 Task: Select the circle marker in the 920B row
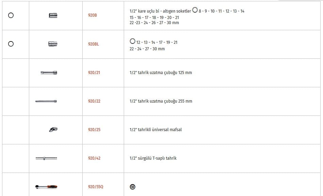pyautogui.click(x=11, y=15)
